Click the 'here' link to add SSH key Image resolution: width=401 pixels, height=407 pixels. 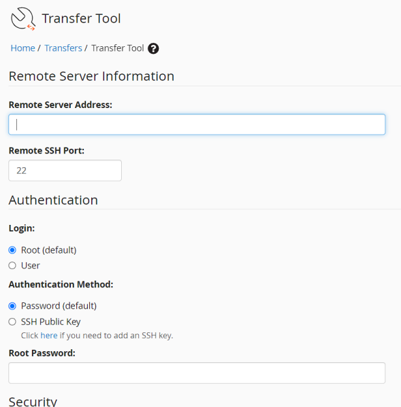49,336
